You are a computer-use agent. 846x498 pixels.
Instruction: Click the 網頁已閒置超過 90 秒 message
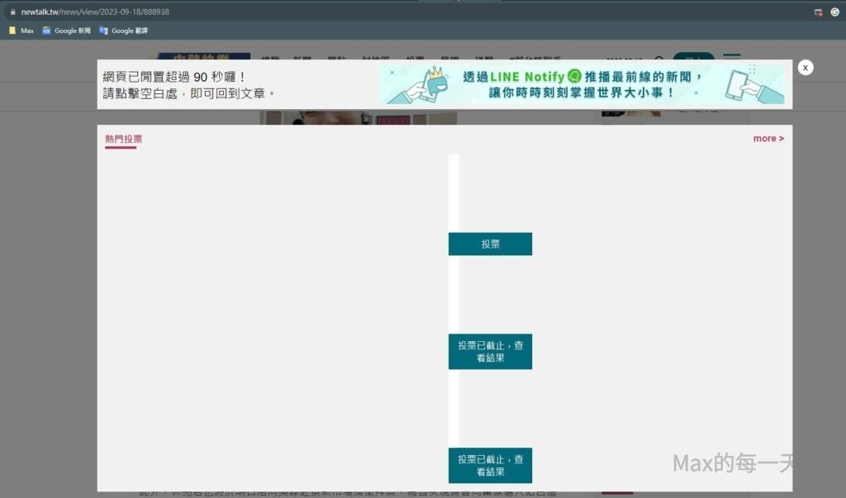[x=174, y=76]
